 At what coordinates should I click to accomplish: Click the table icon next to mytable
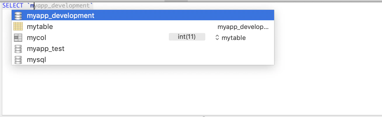[18, 27]
